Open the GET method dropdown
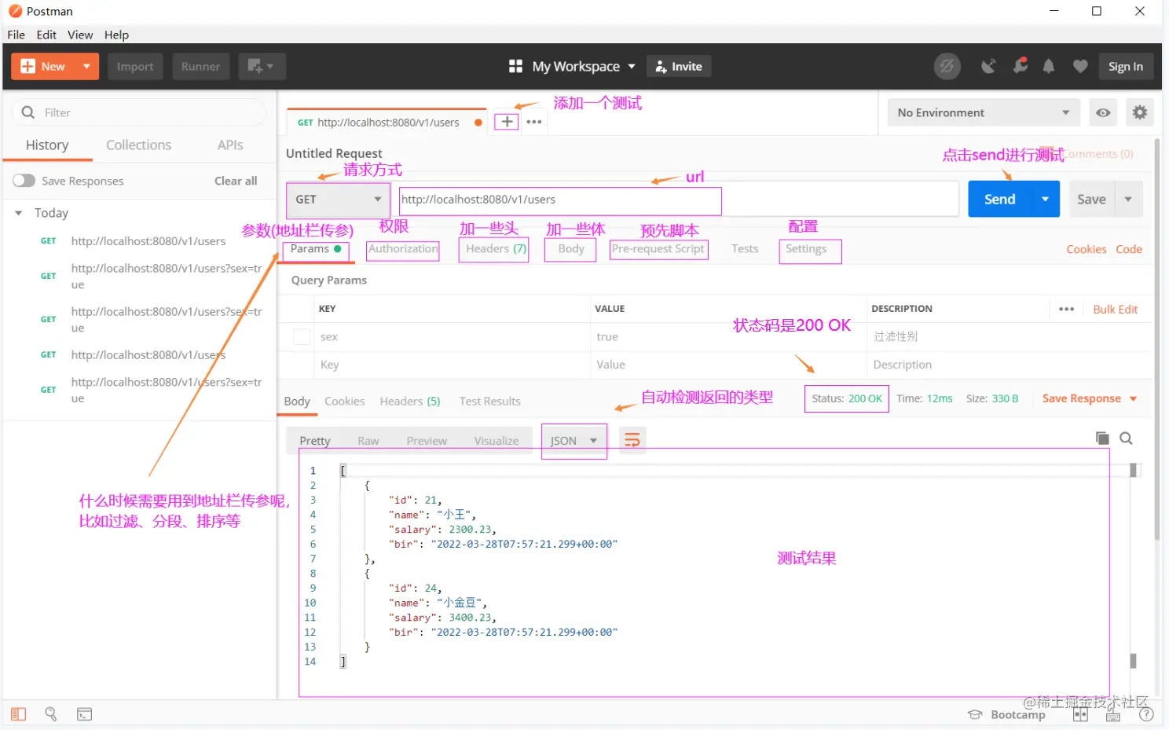Image resolution: width=1169 pixels, height=730 pixels. (x=338, y=200)
